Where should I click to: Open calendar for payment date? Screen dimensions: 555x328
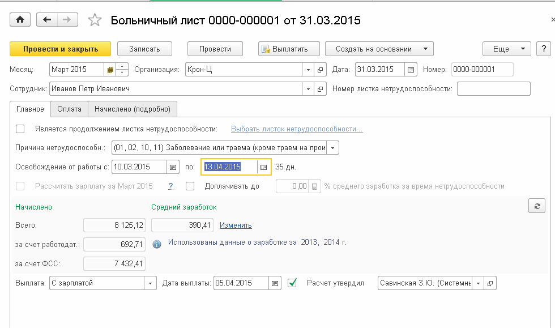(x=275, y=283)
